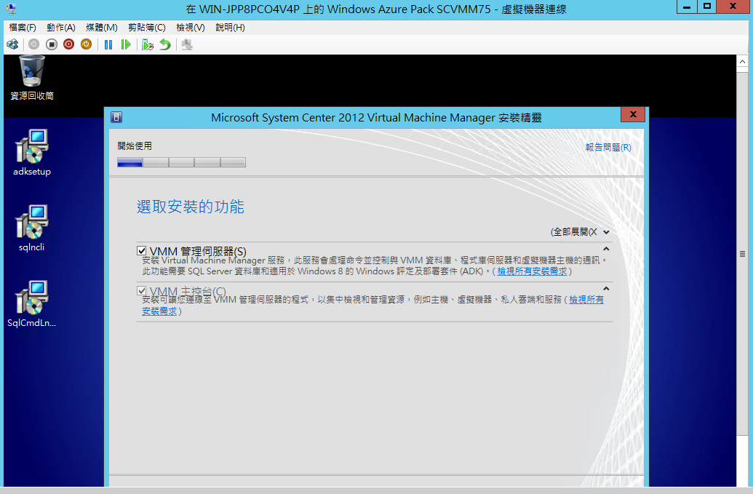Click the setup wizard title bar icon
Image resolution: width=753 pixels, height=494 pixels.
click(x=116, y=117)
